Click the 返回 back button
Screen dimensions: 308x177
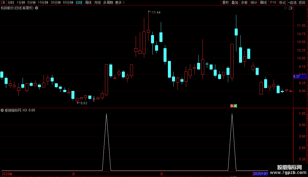point(302,2)
